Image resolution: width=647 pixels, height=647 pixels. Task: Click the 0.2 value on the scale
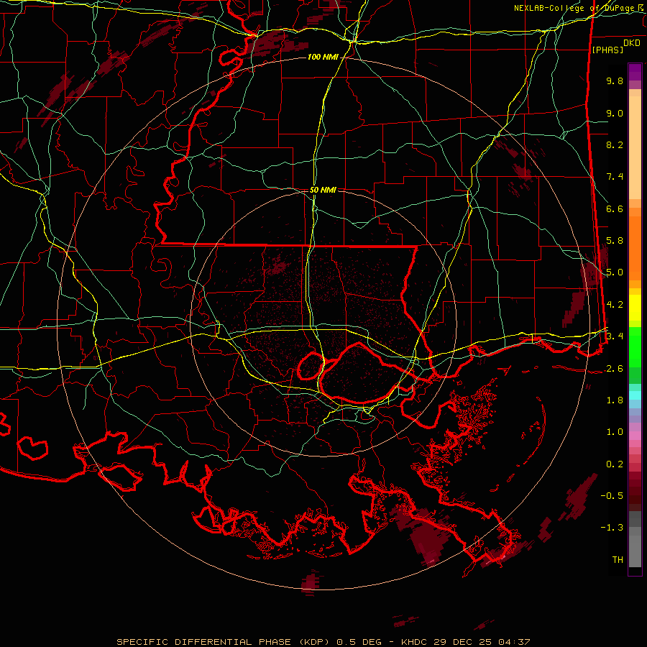click(x=615, y=464)
